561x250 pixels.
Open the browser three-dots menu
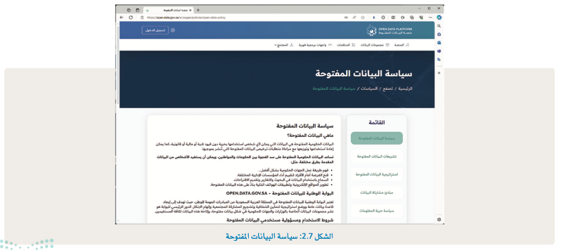pos(430,17)
